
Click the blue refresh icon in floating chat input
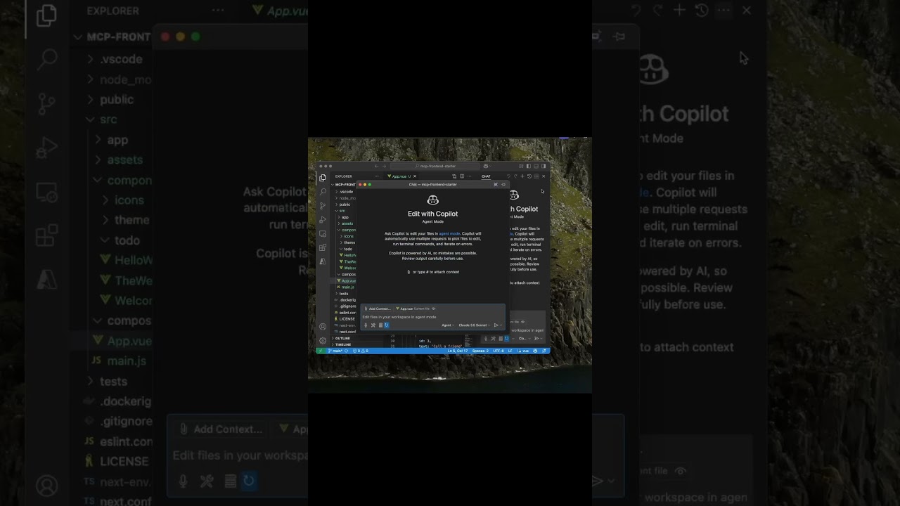pyautogui.click(x=387, y=325)
